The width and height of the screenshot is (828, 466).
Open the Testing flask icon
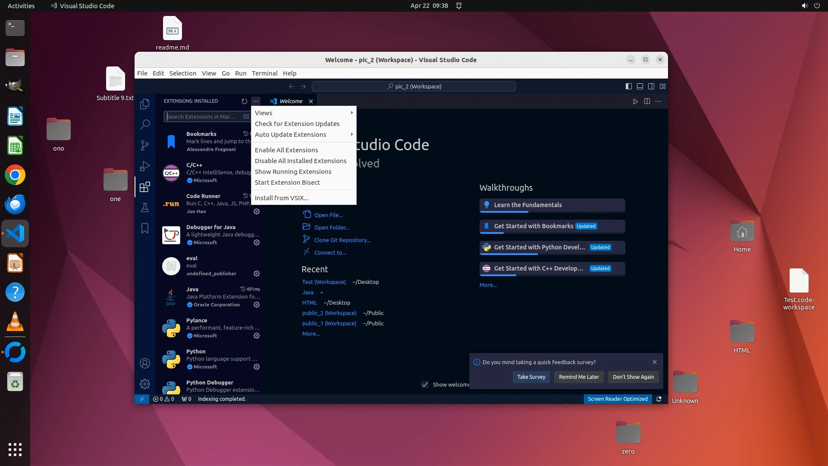(x=145, y=208)
